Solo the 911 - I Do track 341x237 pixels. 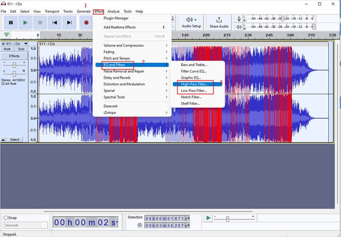(21, 49)
